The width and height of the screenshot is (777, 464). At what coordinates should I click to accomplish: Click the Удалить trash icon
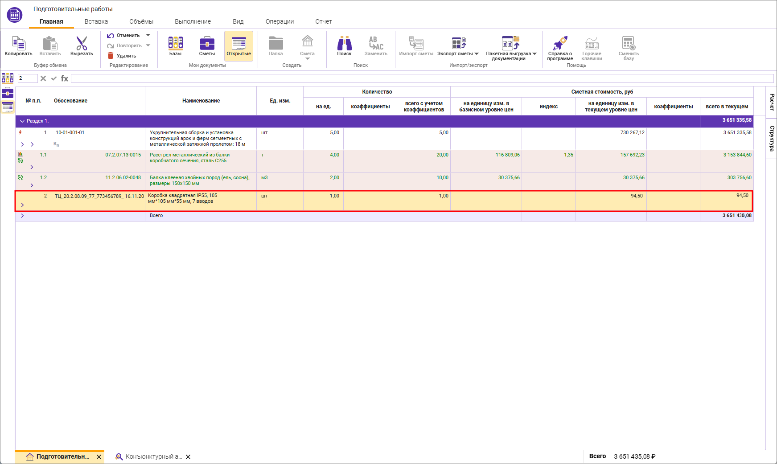111,56
